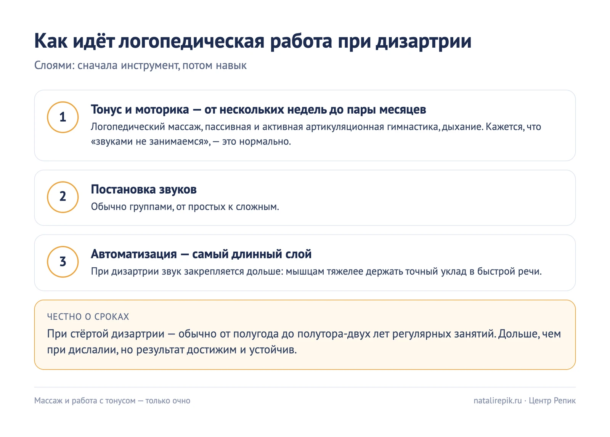Click the subtitle "Слоями: сначала инструмент, потом навык"
The width and height of the screenshot is (610, 437).
coord(140,66)
